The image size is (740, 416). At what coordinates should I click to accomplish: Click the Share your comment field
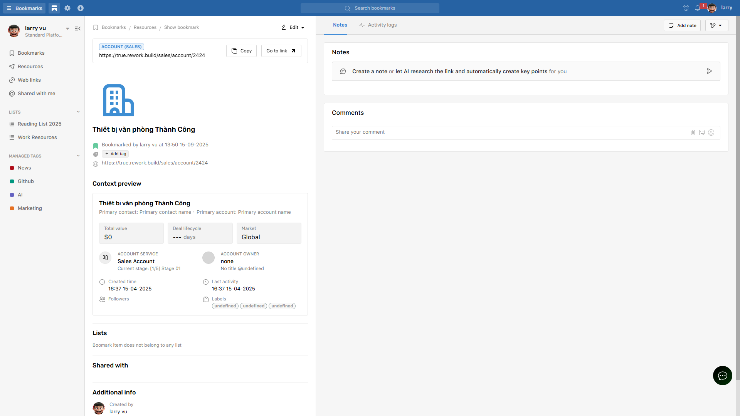(509, 132)
